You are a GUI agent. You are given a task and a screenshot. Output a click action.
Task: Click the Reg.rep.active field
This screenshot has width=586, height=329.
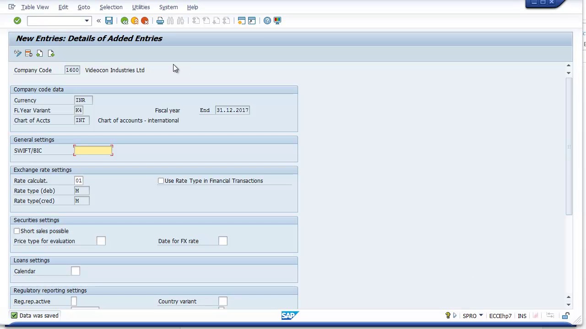[74, 301]
